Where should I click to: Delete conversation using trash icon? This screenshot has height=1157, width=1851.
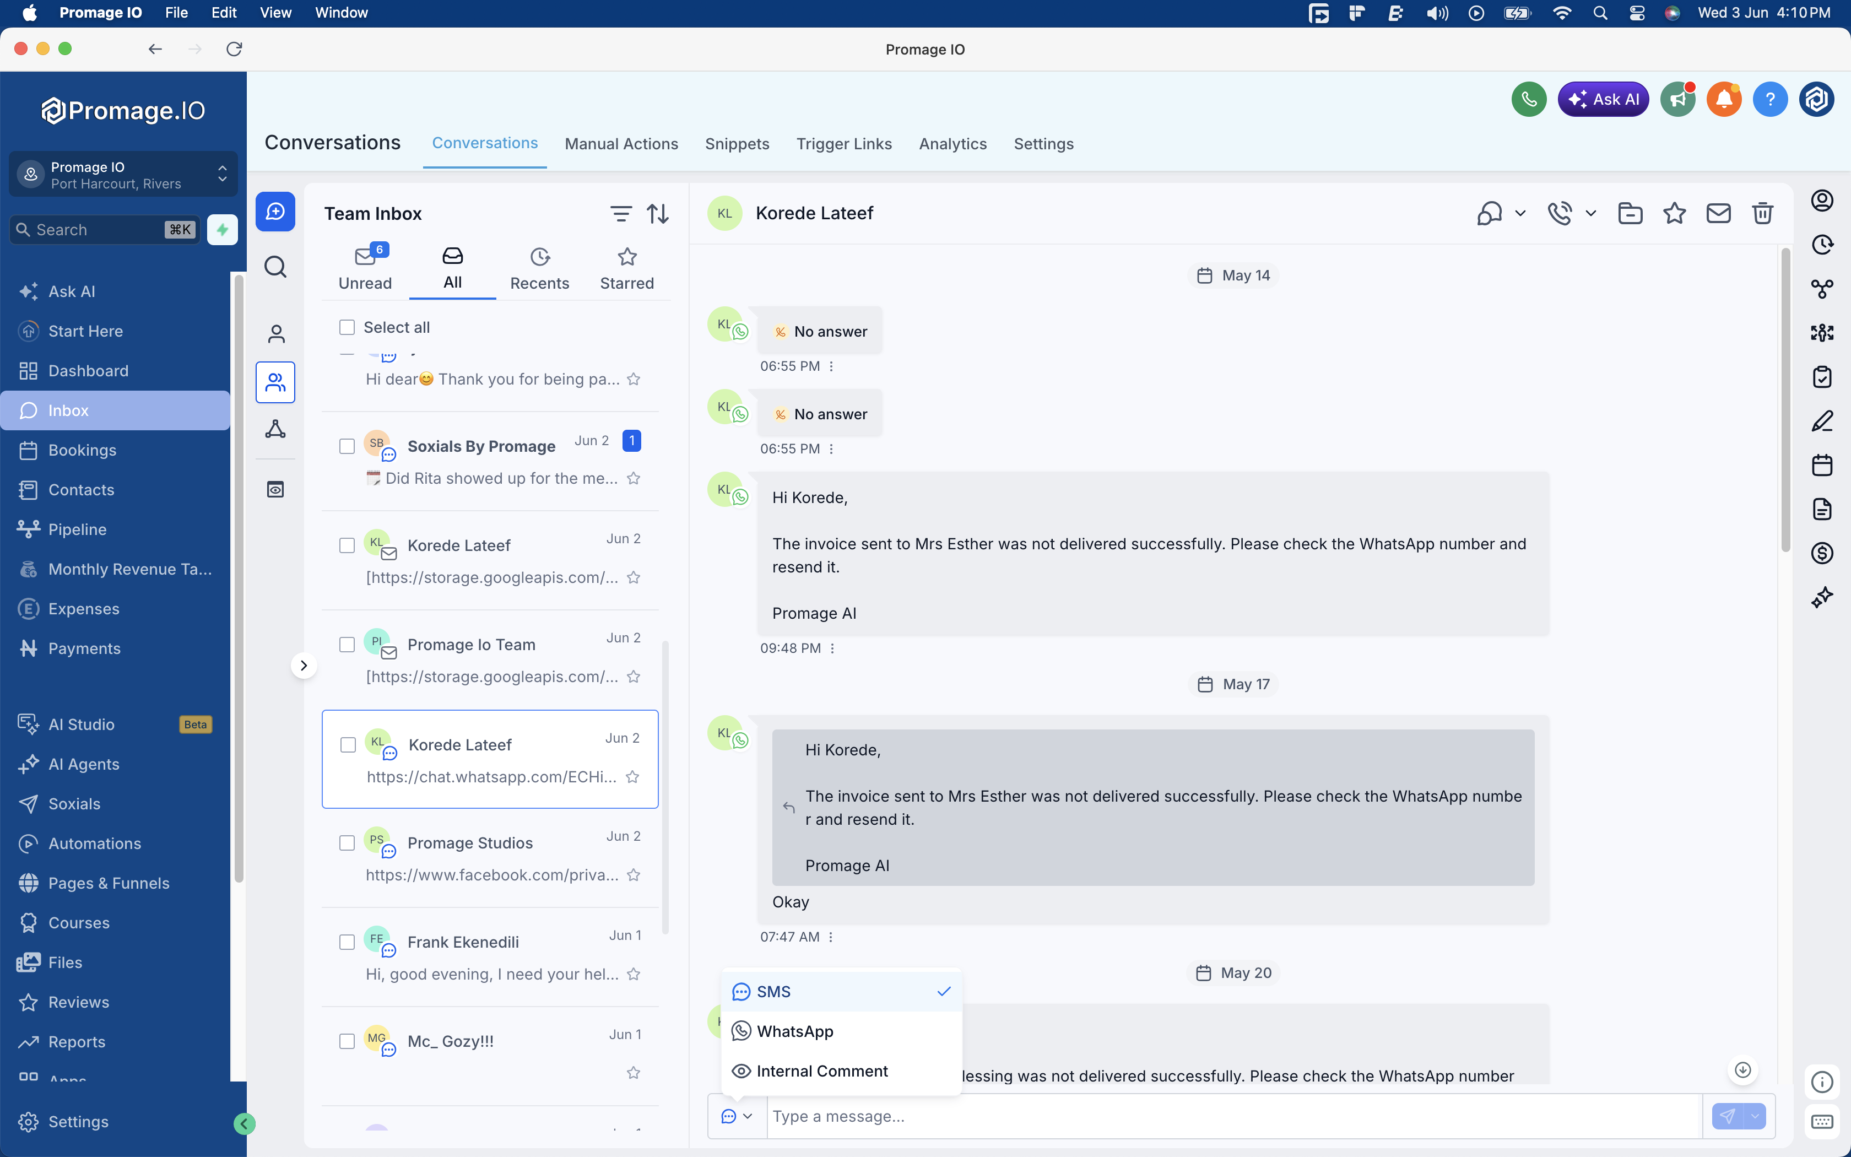click(1762, 214)
